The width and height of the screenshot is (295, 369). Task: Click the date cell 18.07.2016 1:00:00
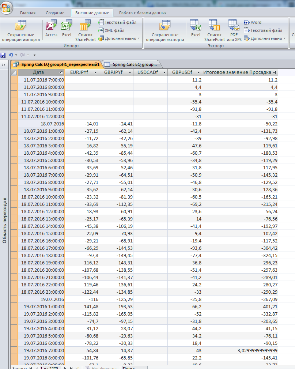click(x=41, y=131)
